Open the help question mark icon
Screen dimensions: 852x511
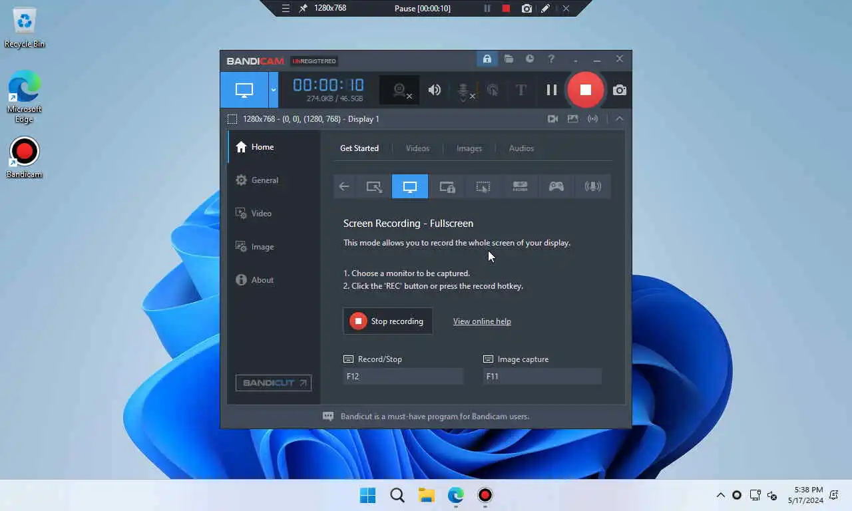(x=551, y=59)
